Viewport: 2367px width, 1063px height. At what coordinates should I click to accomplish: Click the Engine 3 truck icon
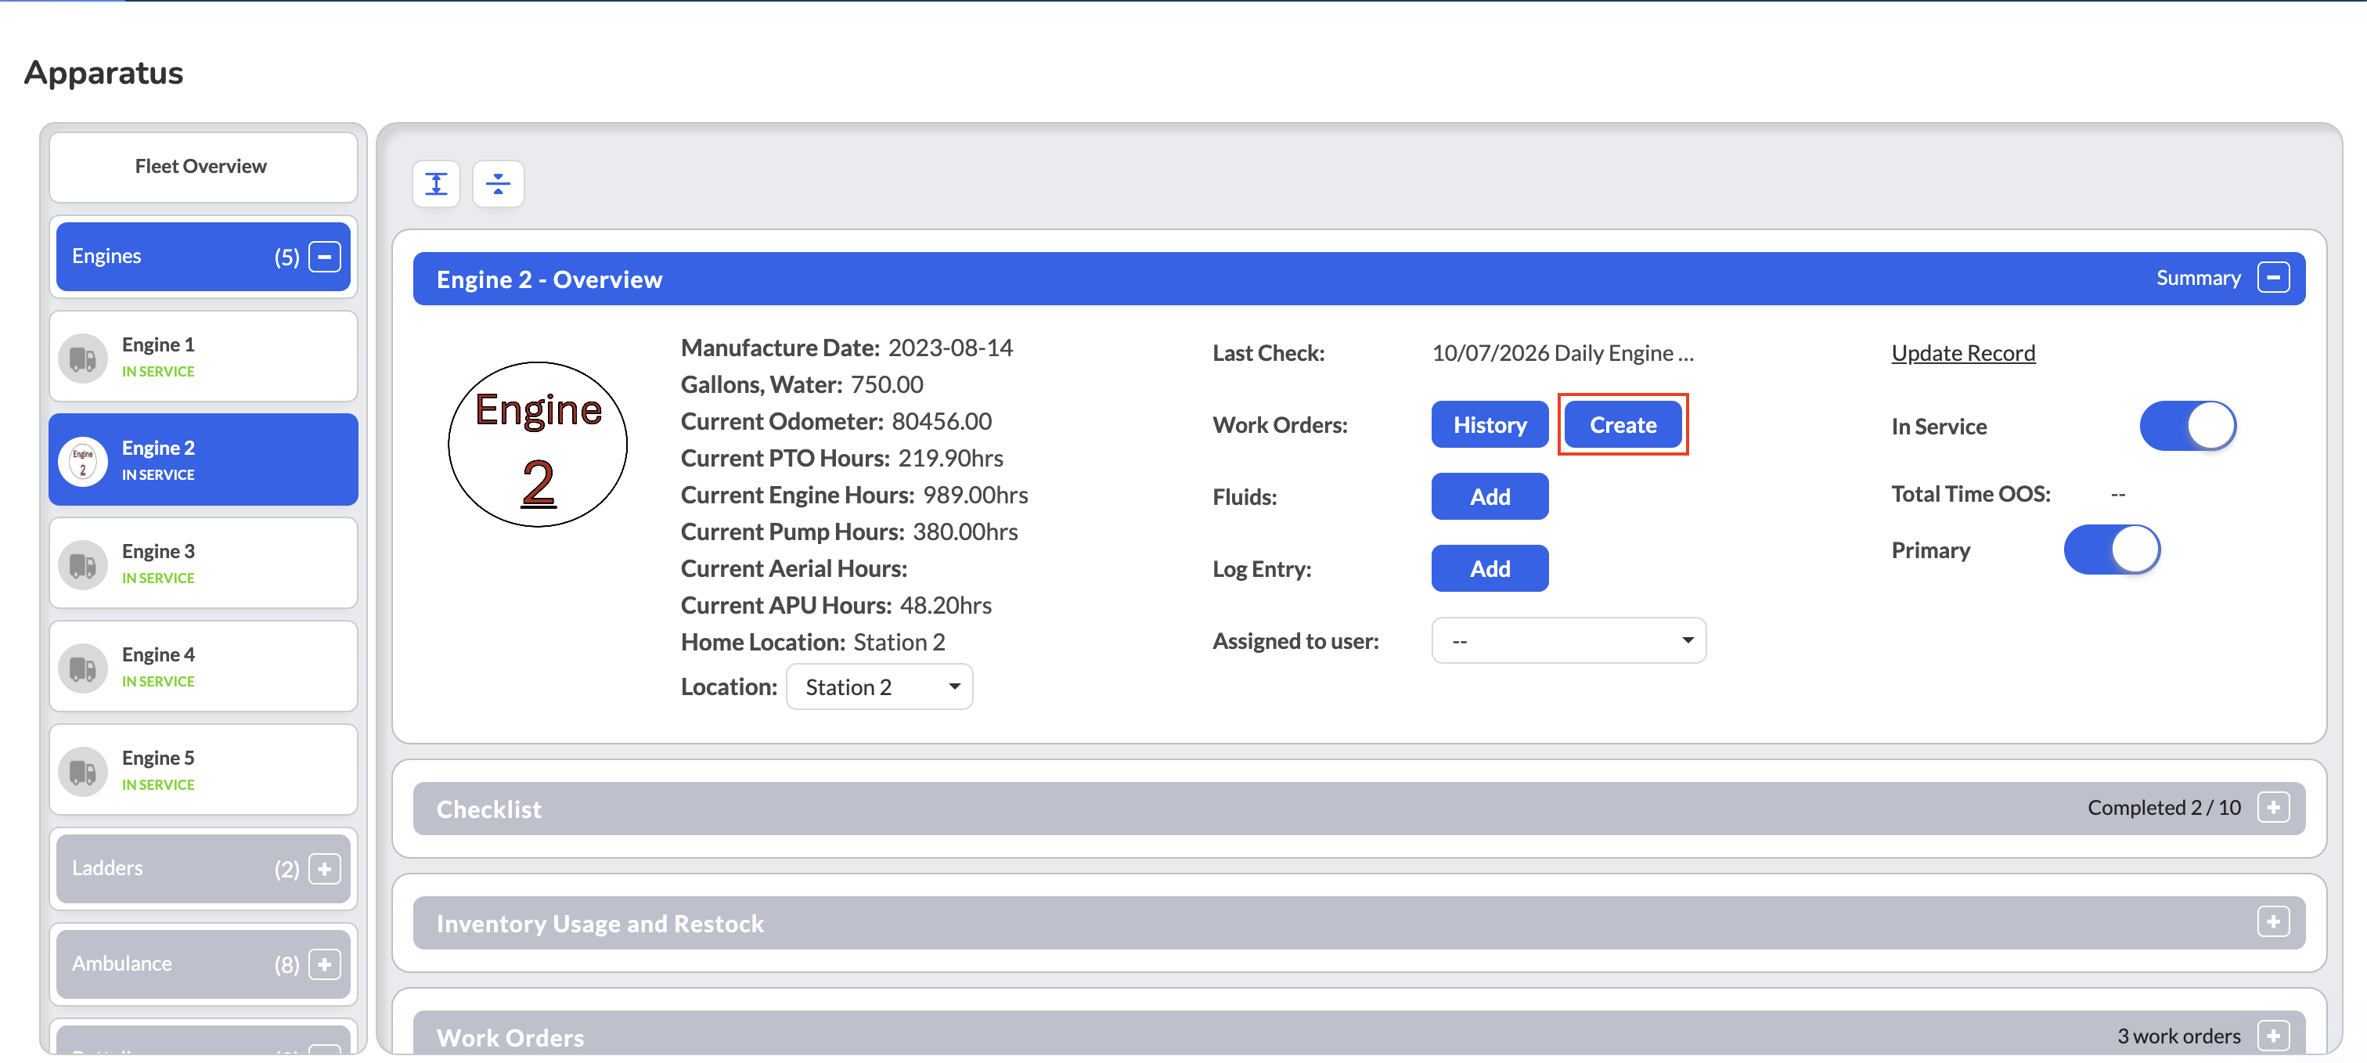83,564
